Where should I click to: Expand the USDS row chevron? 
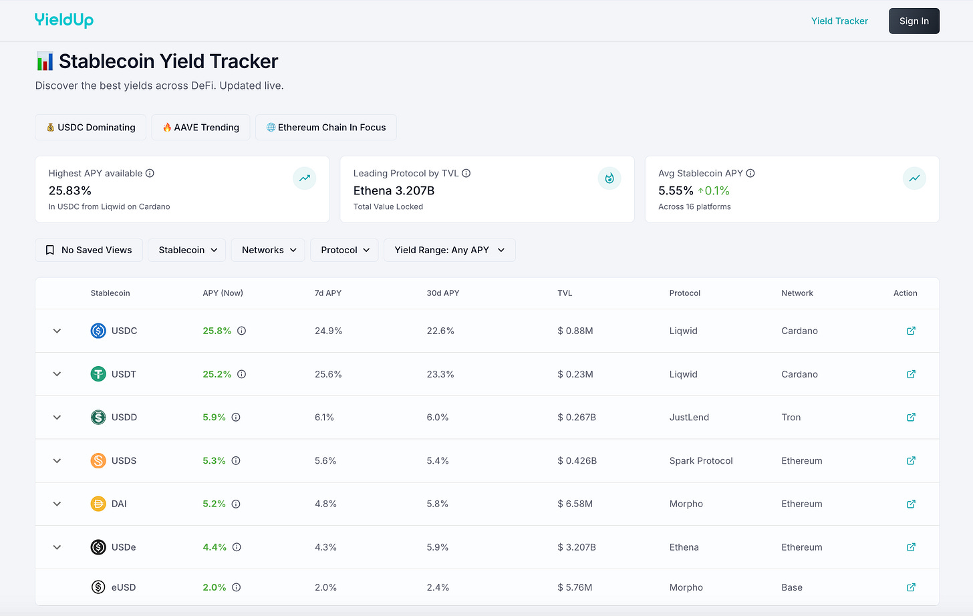(x=57, y=460)
